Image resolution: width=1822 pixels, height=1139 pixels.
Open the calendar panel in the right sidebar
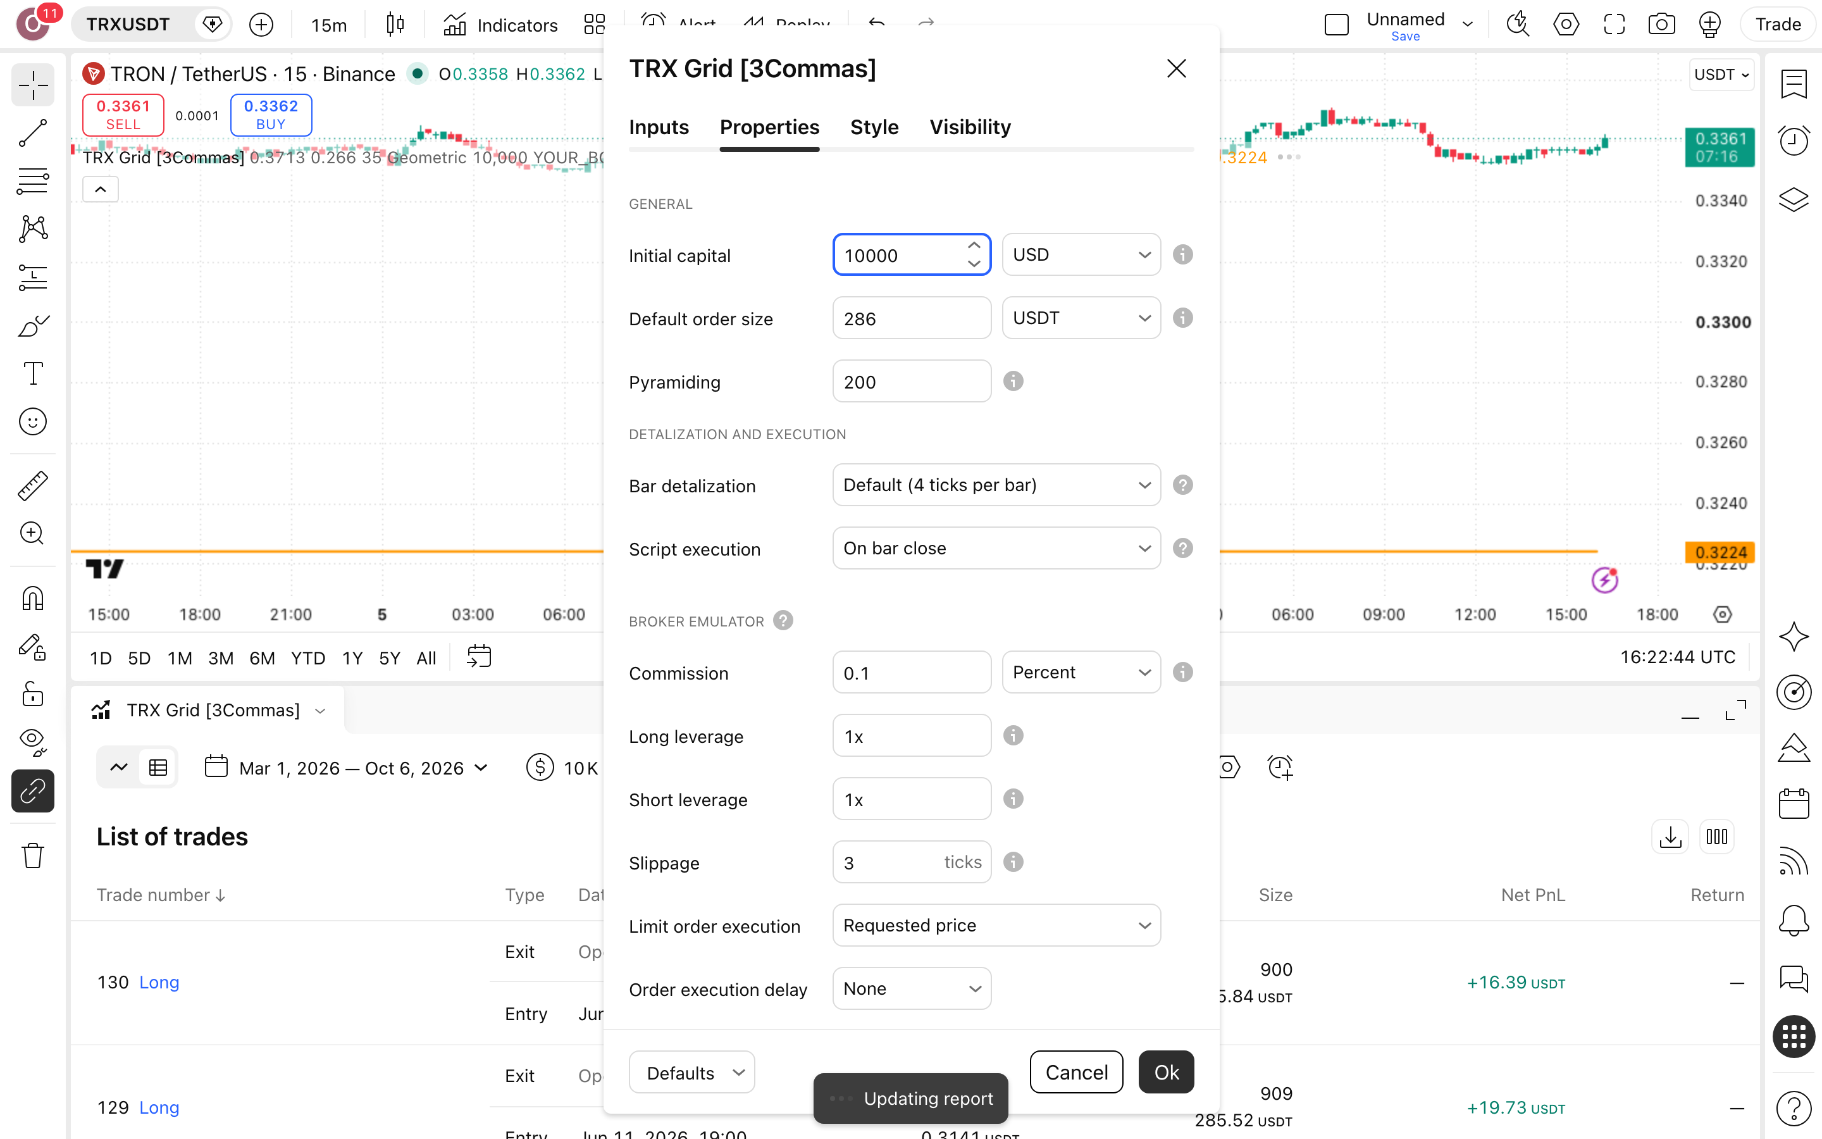[1794, 804]
